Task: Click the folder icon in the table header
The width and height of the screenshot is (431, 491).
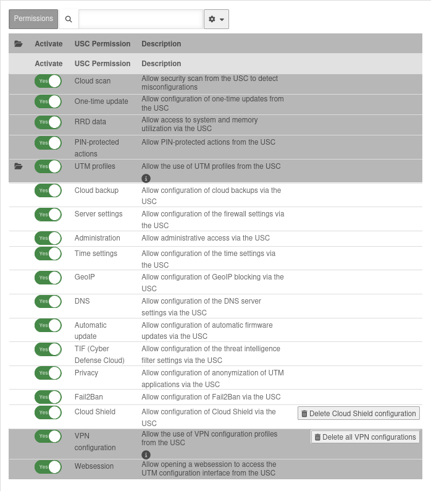Action: tap(19, 44)
